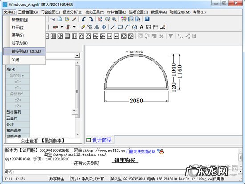Image resolution: width=245 pixels, height=184 pixels.
Task: Click the horizontal lines window pattern icon
Action: (67, 36)
